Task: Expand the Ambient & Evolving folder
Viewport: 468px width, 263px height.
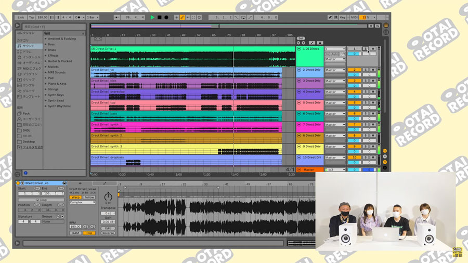Action: pyautogui.click(x=46, y=39)
